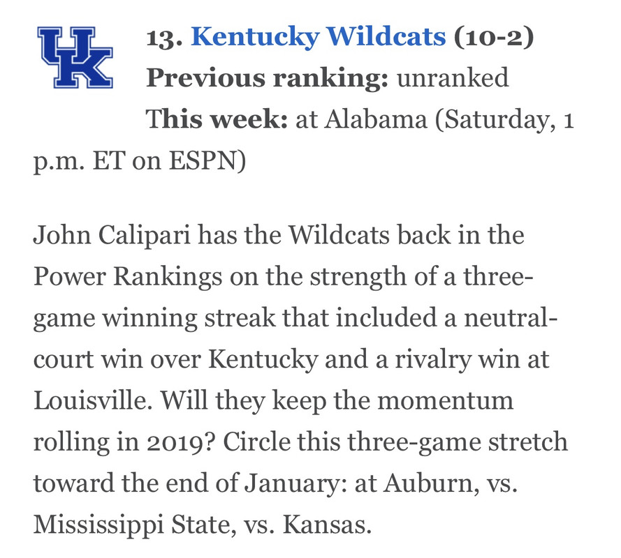Click the words 'Power Rankings' in paragraph

(128, 277)
